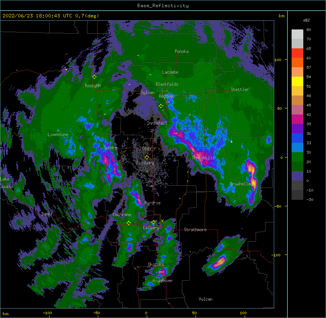Select the bright yellow swatch between 54 and 51 dBZ
This screenshot has width=326, height=318.
coord(297,82)
